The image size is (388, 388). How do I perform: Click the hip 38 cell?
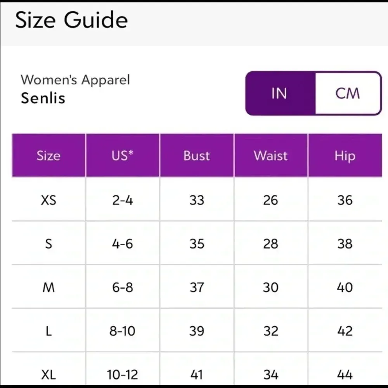(345, 244)
